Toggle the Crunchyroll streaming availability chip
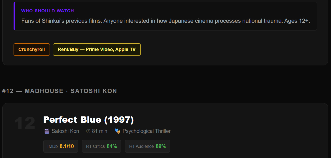Screen dimensions: 331x158 pyautogui.click(x=32, y=49)
